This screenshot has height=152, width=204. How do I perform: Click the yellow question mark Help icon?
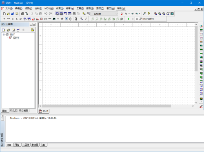pos(149,13)
